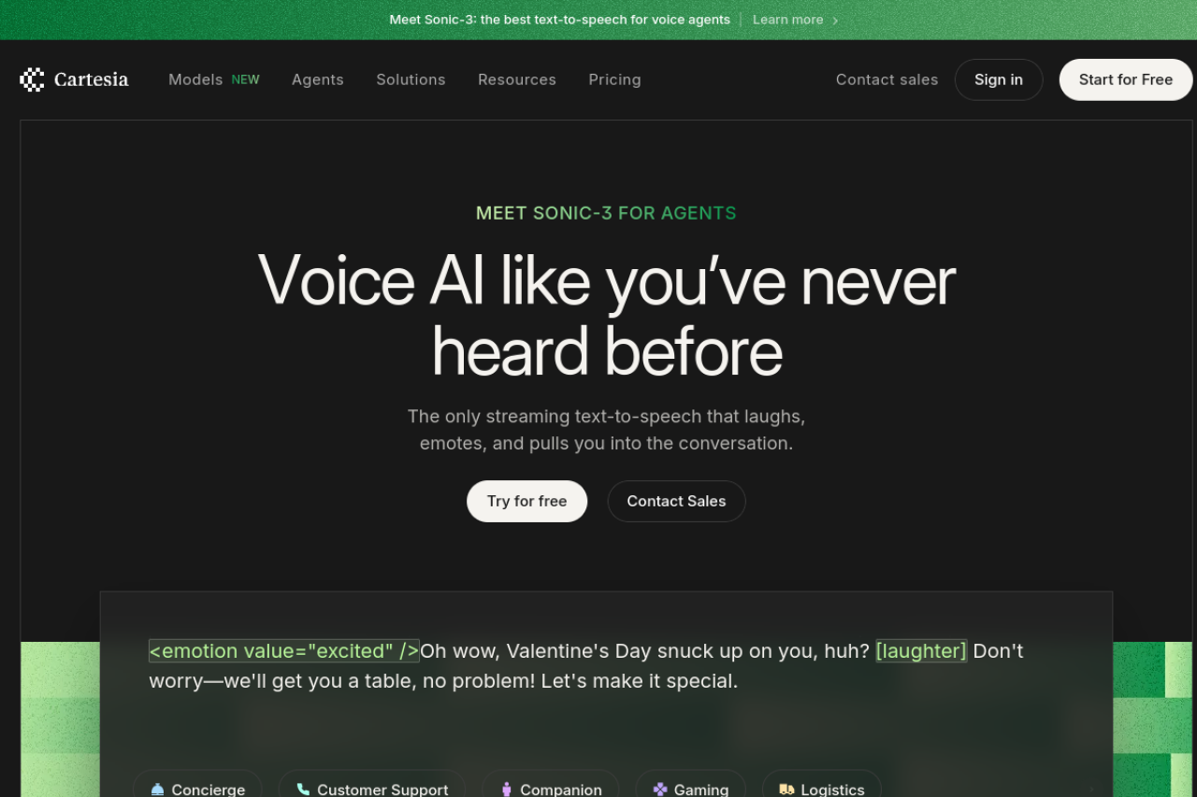
Task: Click the Try for free button
Action: [x=526, y=501]
